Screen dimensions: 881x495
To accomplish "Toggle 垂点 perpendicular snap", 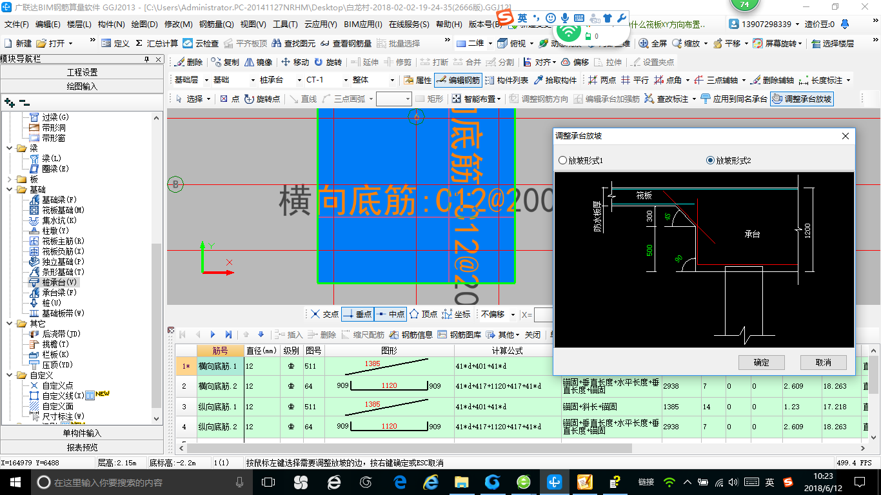I will pos(357,315).
